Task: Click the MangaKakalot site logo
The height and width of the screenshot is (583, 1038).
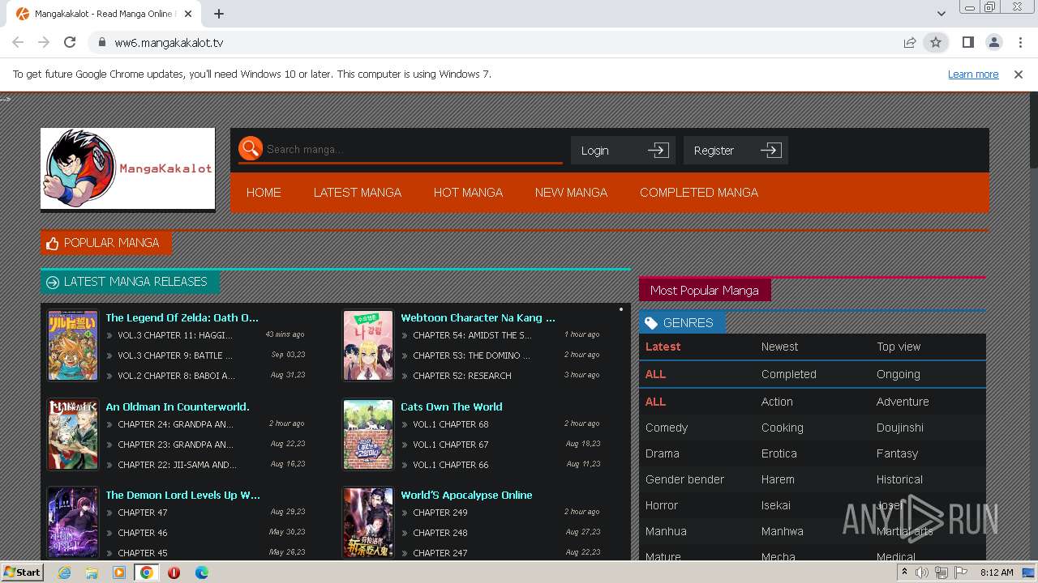Action: pyautogui.click(x=128, y=168)
